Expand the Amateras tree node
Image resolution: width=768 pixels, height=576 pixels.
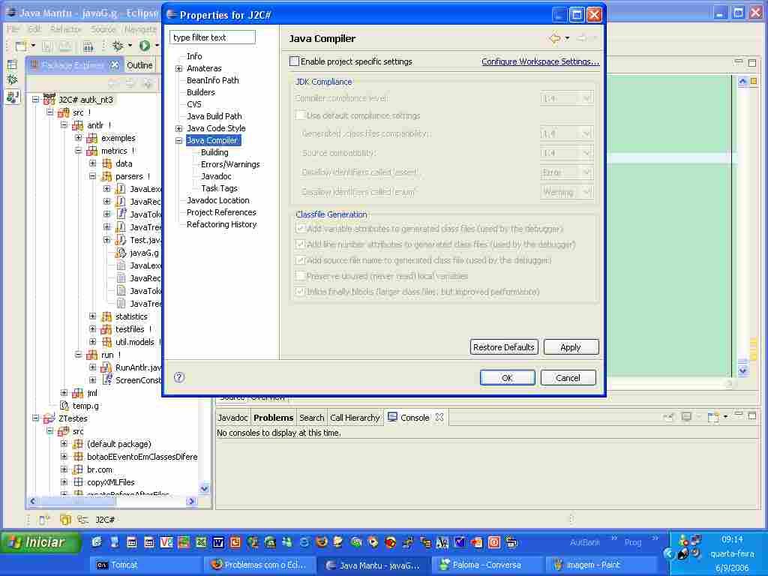pos(179,68)
